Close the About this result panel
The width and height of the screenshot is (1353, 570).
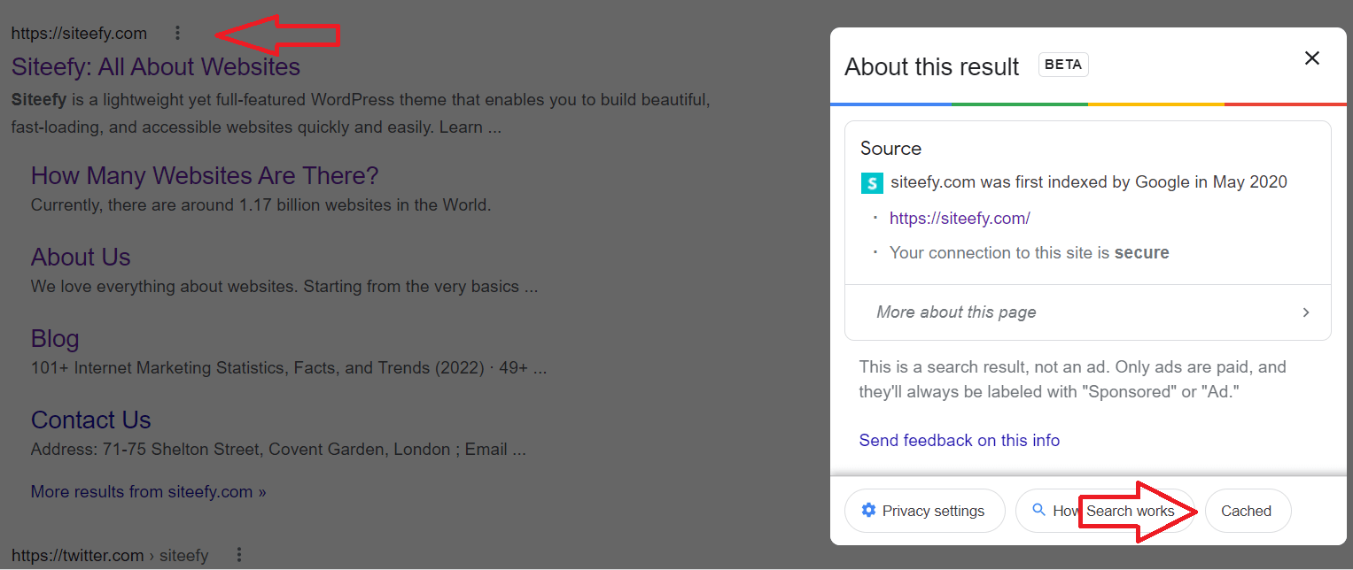1312,58
